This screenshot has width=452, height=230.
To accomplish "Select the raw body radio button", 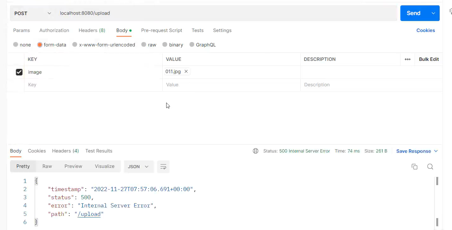I will tap(144, 45).
